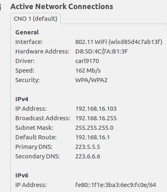Screen dimensions: 167x192
Task: Click the IPv4 IP Address 192.168.16.103
Action: [x=96, y=109]
